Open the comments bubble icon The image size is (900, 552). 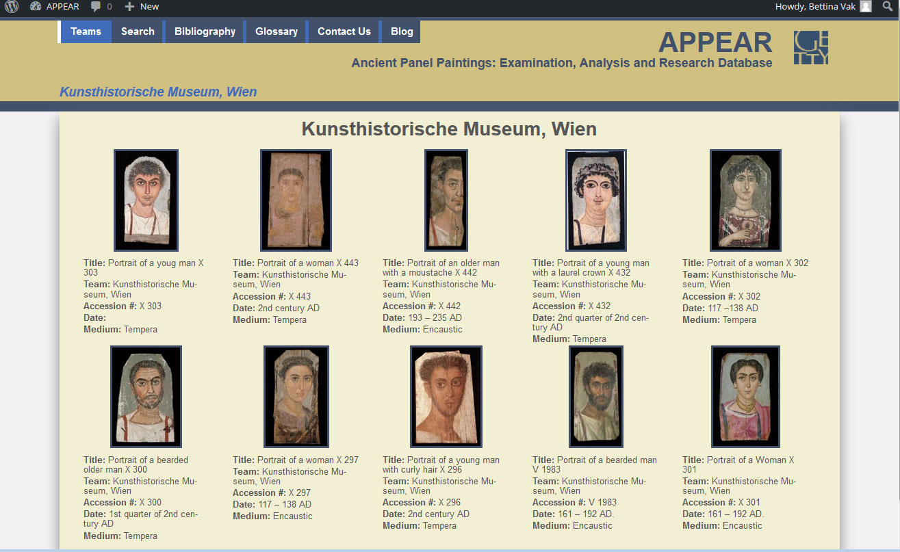(97, 7)
